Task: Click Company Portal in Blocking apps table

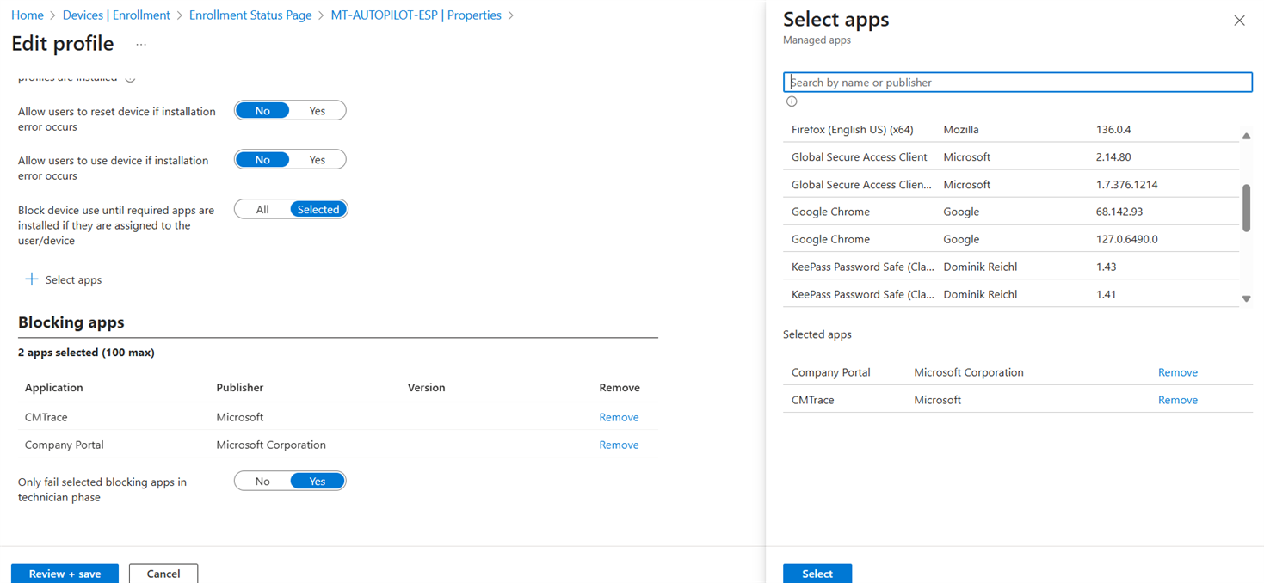Action: pyautogui.click(x=65, y=445)
